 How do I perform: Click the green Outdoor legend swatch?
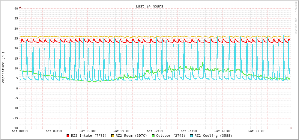[153, 136]
